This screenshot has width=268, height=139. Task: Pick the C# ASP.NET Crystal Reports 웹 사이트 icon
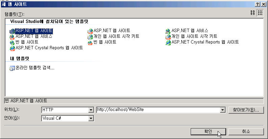[168, 43]
